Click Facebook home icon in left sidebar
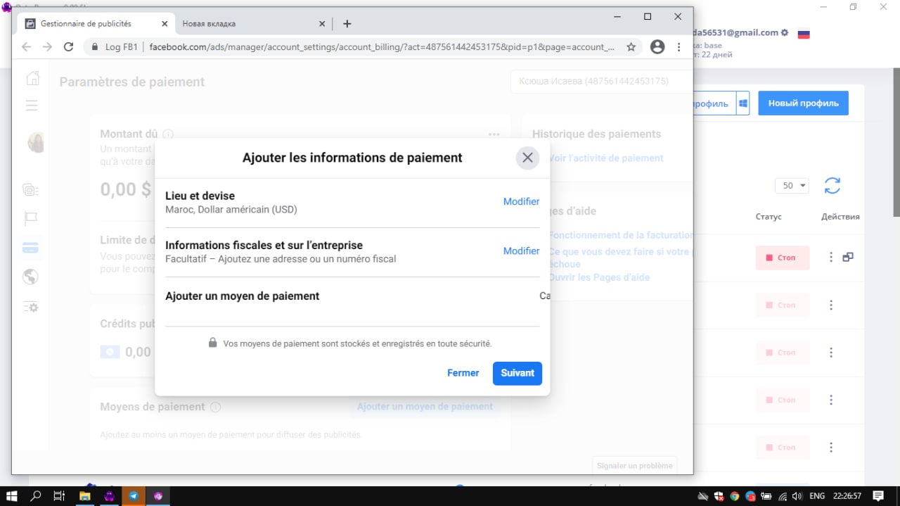This screenshot has height=506, width=900. (32, 78)
